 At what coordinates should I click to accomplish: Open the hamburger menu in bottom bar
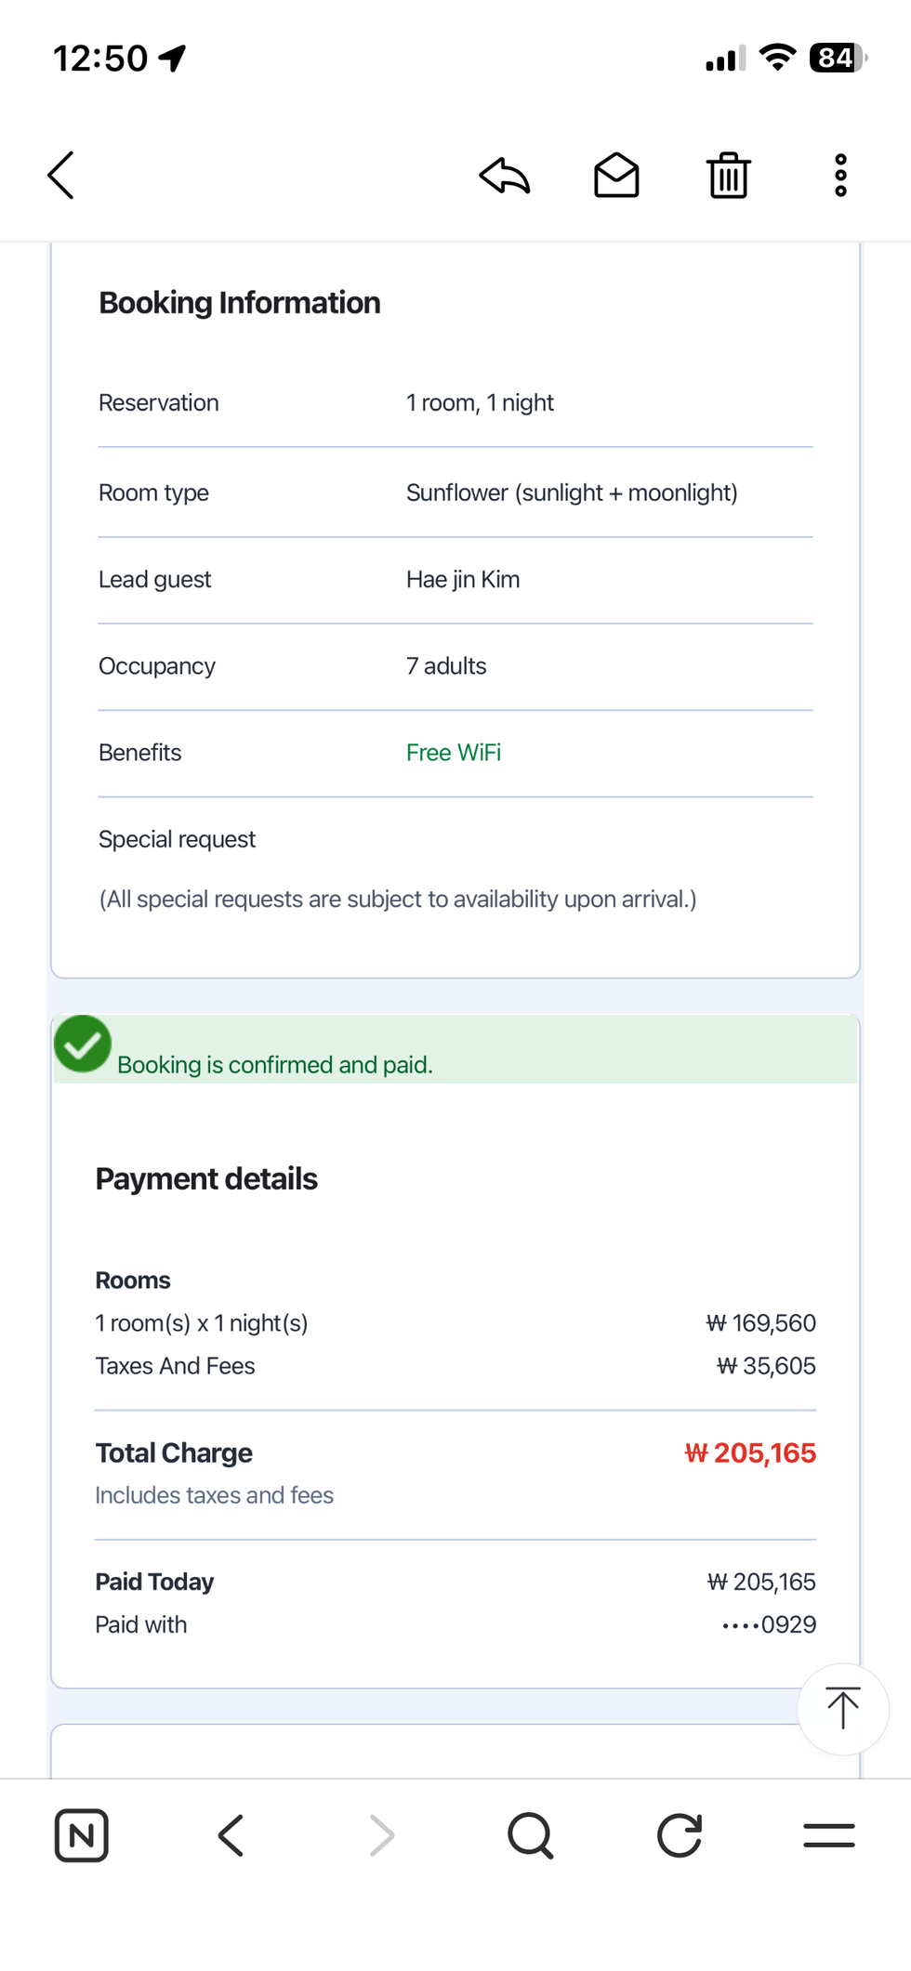coord(829,1835)
